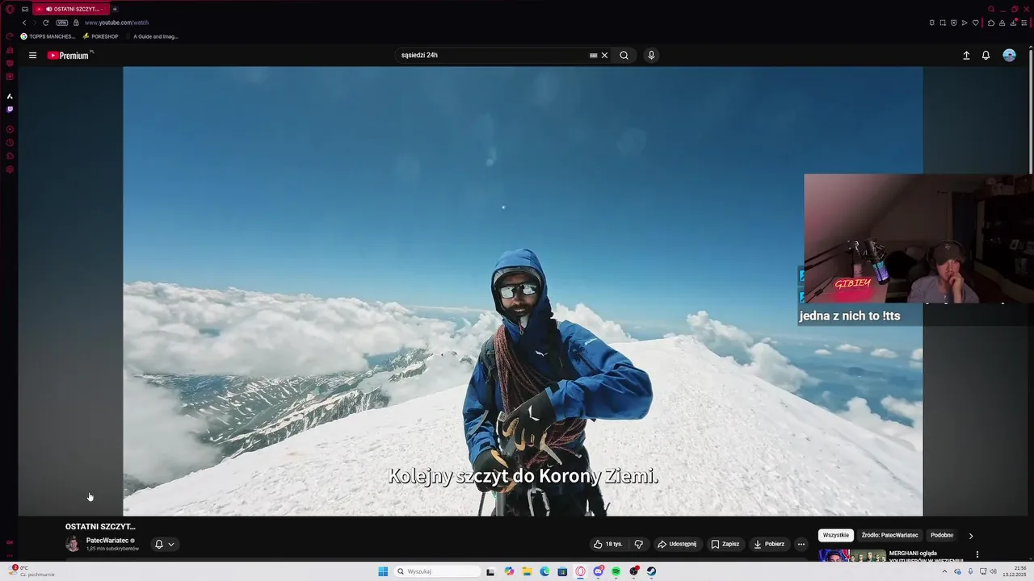
Task: Open the browser extensions cube icon
Action: (991, 23)
